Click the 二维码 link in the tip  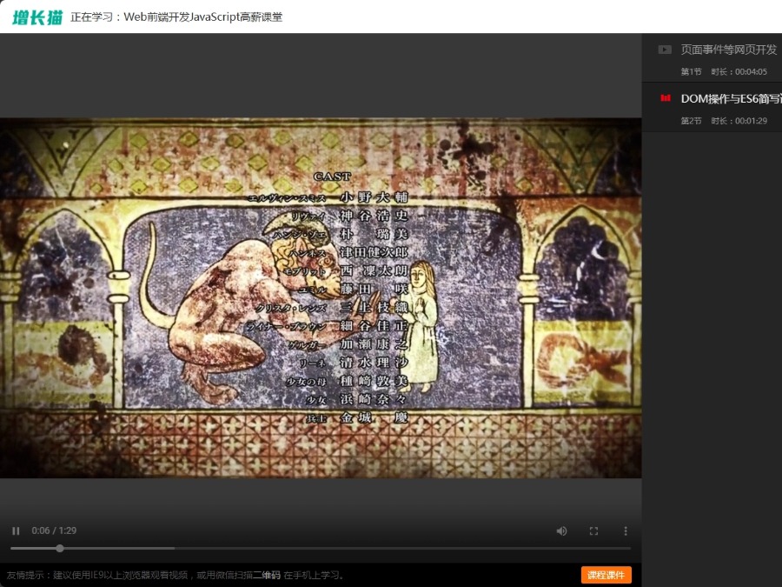click(x=267, y=575)
